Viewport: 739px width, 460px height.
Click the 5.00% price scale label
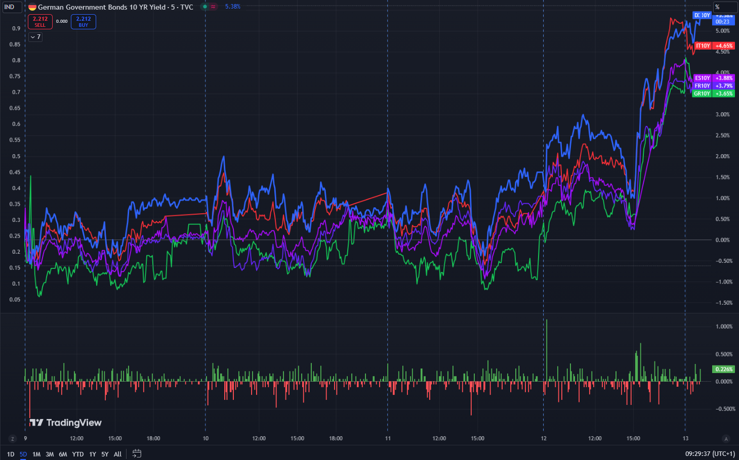[x=723, y=31]
